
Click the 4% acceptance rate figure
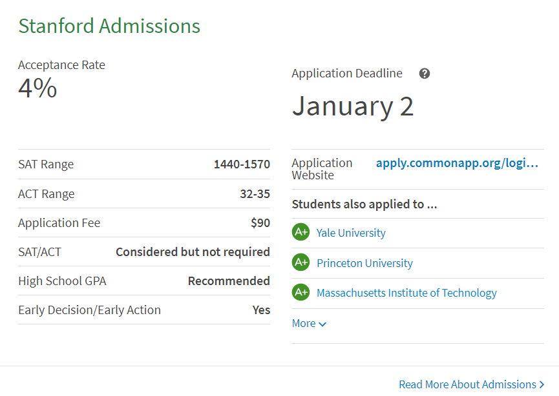(x=37, y=88)
